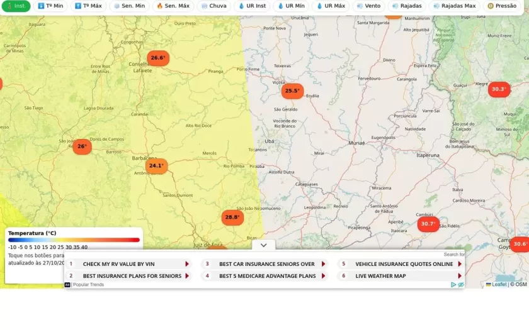Click the 25.5° station marker near Viçosa
The height and width of the screenshot is (330, 529).
(x=292, y=91)
